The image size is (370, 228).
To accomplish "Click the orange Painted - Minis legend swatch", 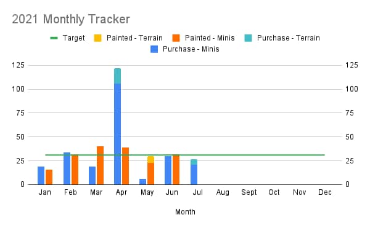I will coord(176,38).
